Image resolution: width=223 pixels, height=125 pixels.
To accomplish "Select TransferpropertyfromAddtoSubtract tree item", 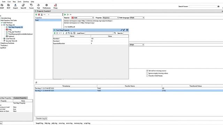I will pyautogui.click(x=21, y=34).
